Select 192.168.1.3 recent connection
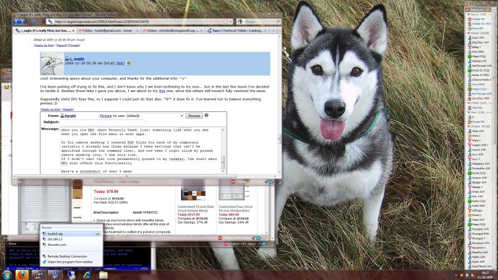The height and width of the screenshot is (280, 498). (56, 239)
